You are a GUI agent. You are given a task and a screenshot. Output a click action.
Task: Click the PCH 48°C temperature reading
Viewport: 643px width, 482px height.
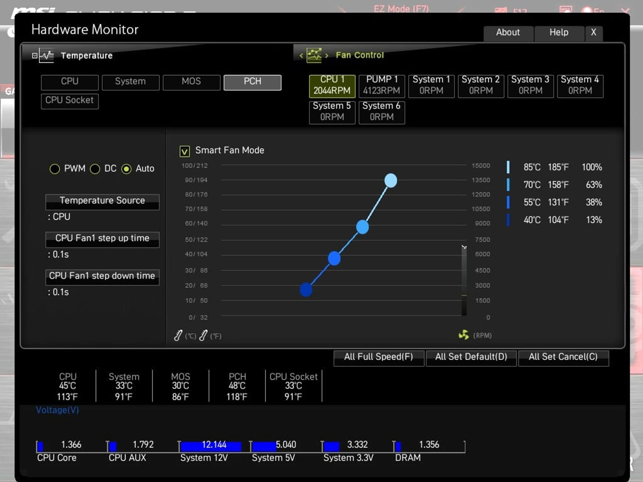tap(237, 387)
